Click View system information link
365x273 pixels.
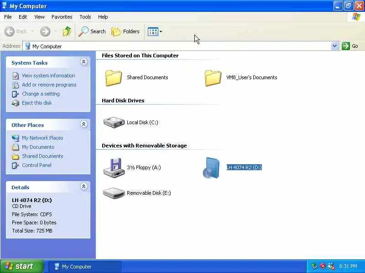tap(48, 76)
